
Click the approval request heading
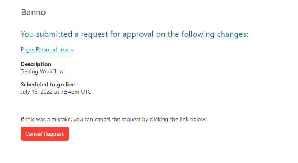point(134,34)
